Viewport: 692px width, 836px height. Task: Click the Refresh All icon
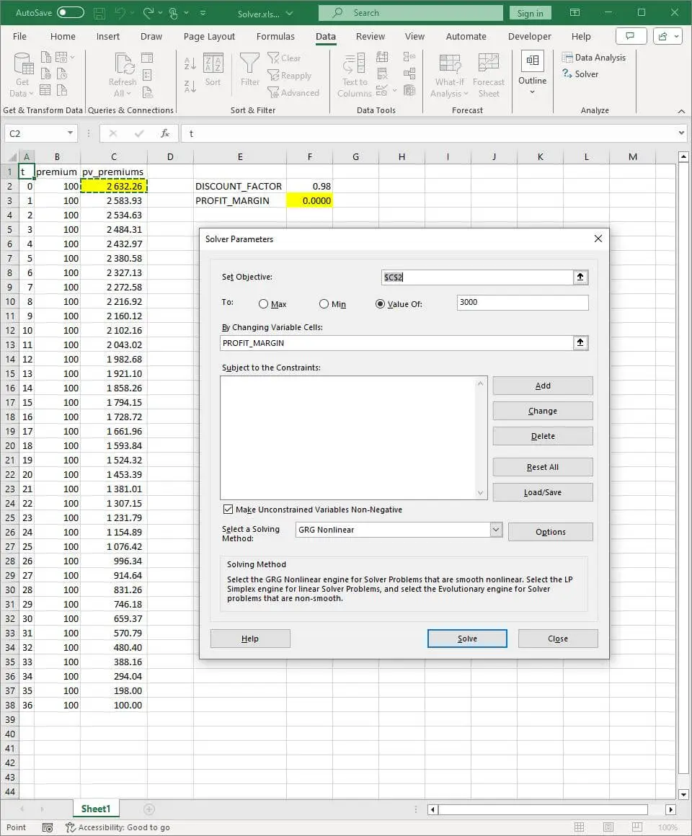pos(123,64)
